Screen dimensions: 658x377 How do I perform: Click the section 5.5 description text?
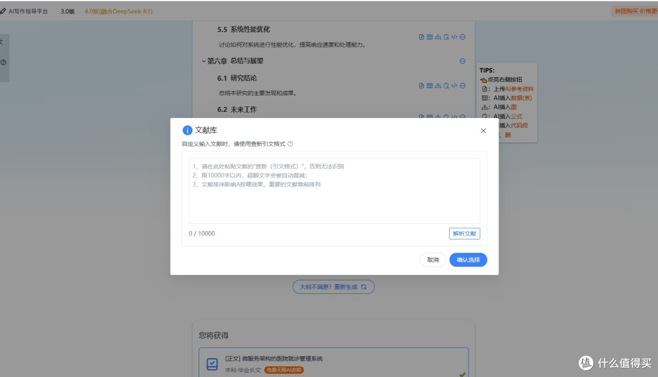[292, 44]
